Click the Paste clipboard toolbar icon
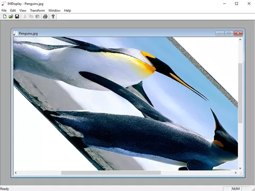 pos(37,16)
